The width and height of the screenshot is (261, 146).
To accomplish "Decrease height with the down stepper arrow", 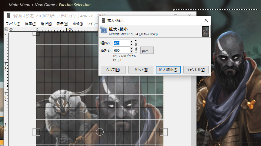I will pos(132,52).
